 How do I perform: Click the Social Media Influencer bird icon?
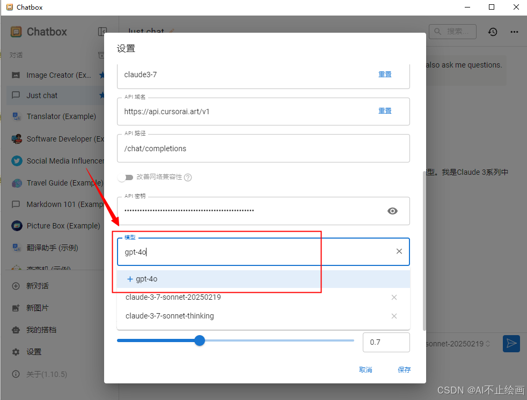pos(17,161)
